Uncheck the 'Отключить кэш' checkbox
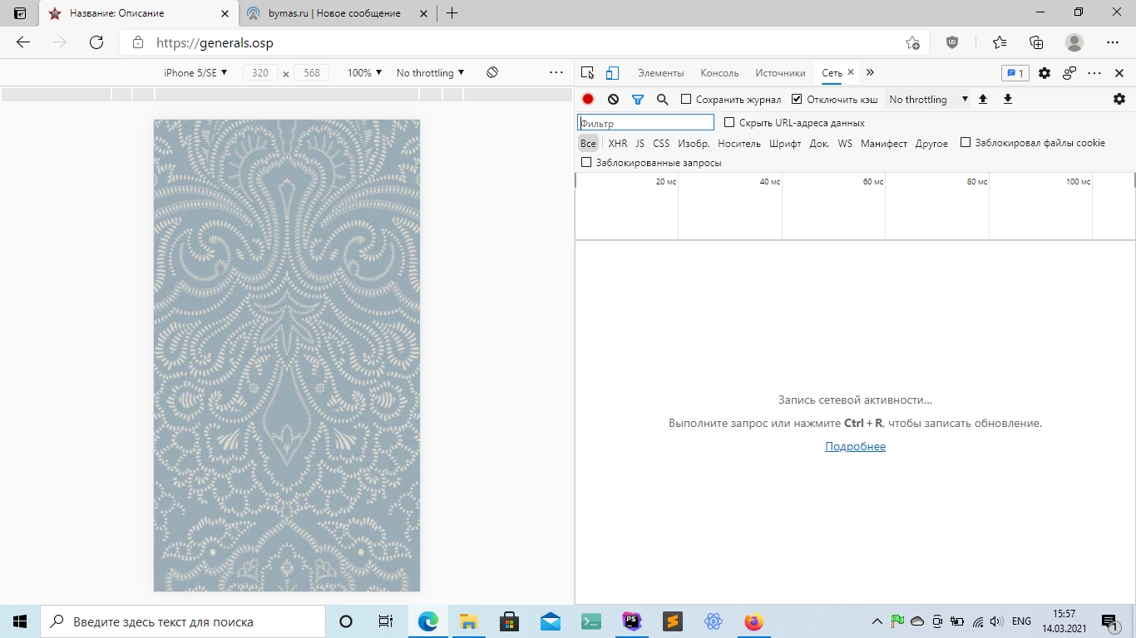This screenshot has height=638, width=1136. (797, 99)
